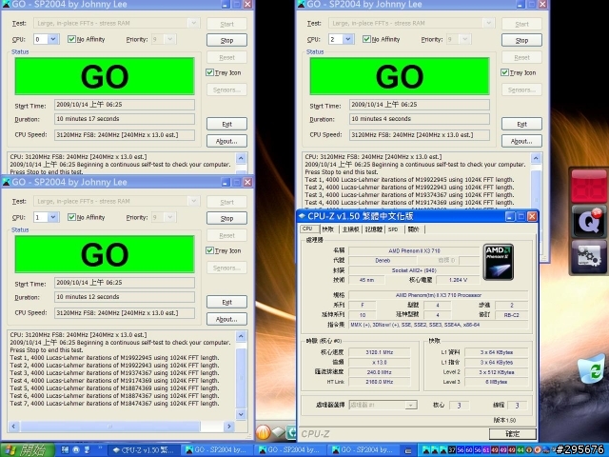The width and height of the screenshot is (609, 457).
Task: Open the Test dropdown in the CPU 1 window
Action: 194,201
